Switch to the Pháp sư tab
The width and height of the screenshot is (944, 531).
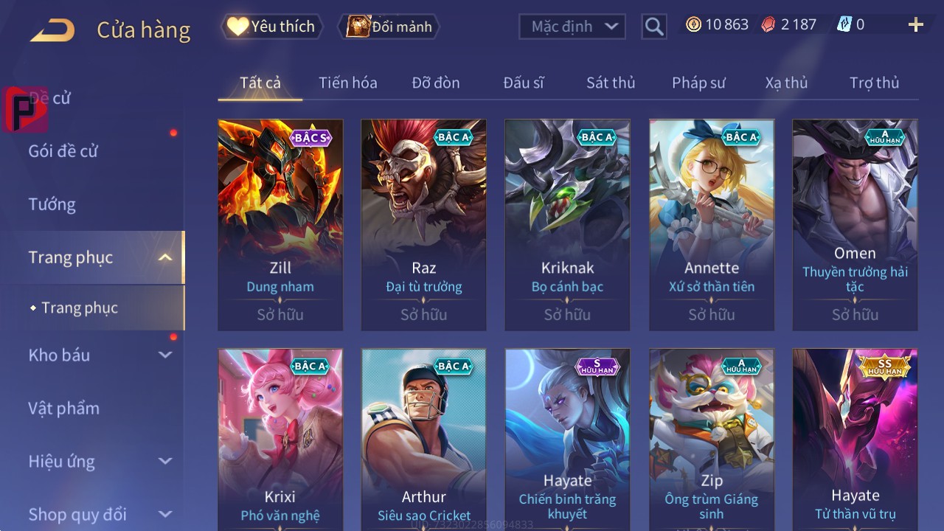pos(698,83)
